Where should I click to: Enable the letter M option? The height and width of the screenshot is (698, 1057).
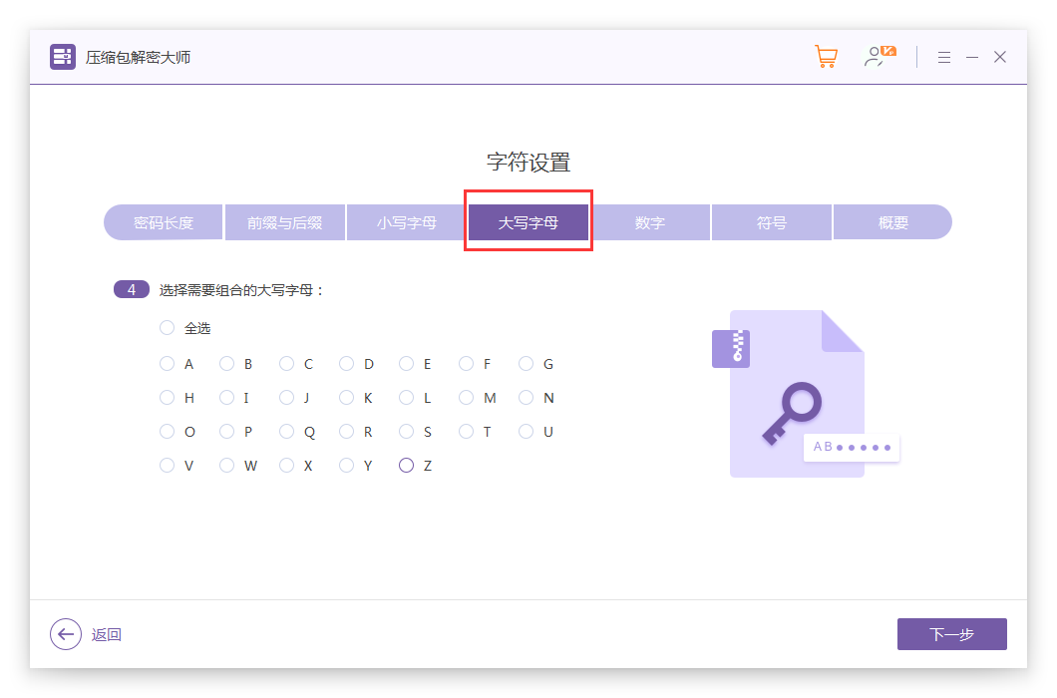(466, 398)
